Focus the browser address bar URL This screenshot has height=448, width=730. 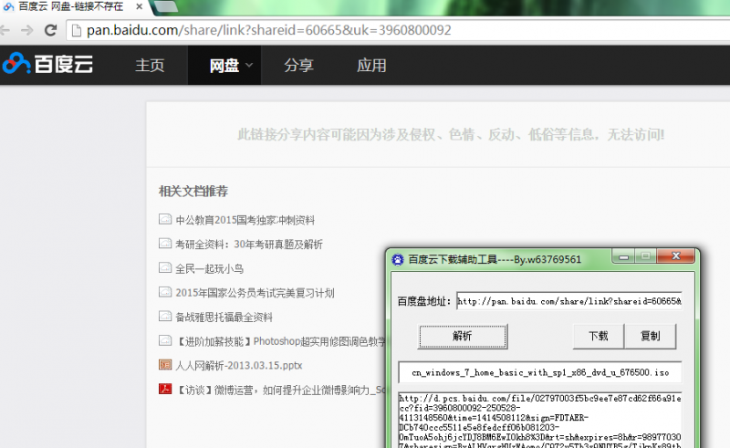point(268,30)
